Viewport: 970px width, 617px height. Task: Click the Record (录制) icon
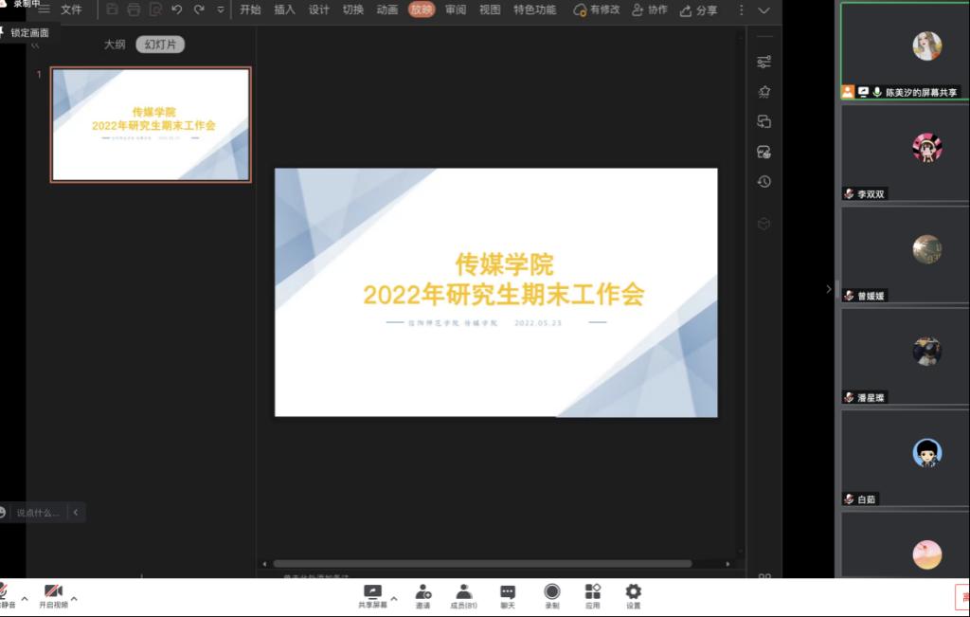[551, 591]
